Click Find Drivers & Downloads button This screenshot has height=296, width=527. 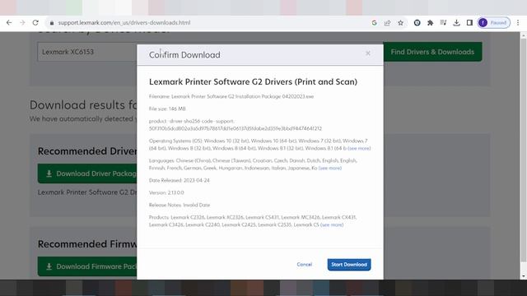pyautogui.click(x=432, y=52)
